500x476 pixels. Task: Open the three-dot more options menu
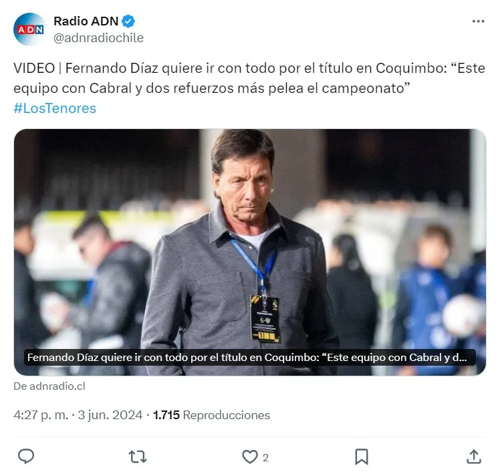point(479,21)
